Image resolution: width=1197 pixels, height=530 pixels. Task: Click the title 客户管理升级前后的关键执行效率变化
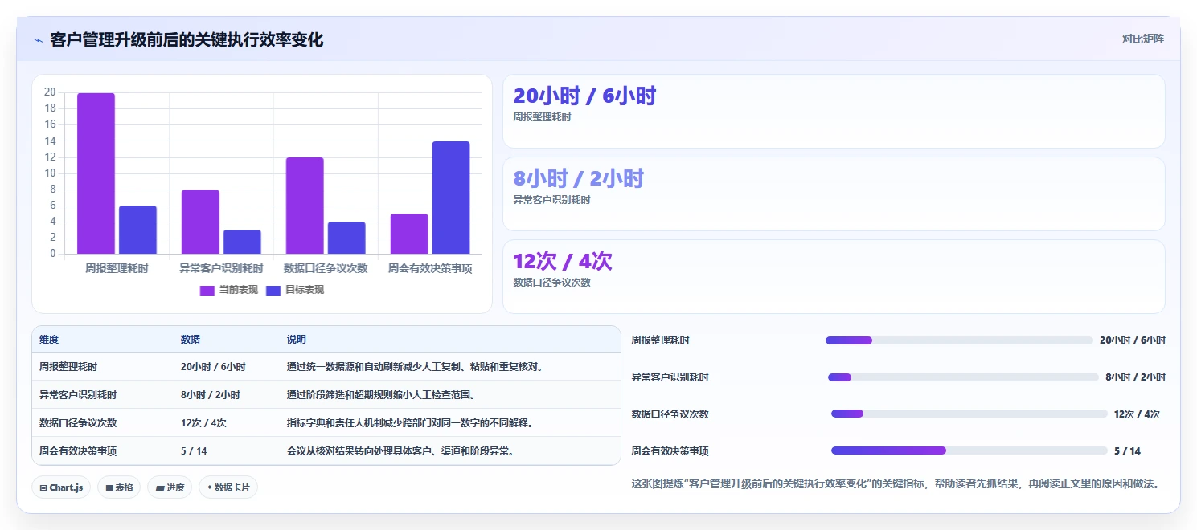point(187,39)
